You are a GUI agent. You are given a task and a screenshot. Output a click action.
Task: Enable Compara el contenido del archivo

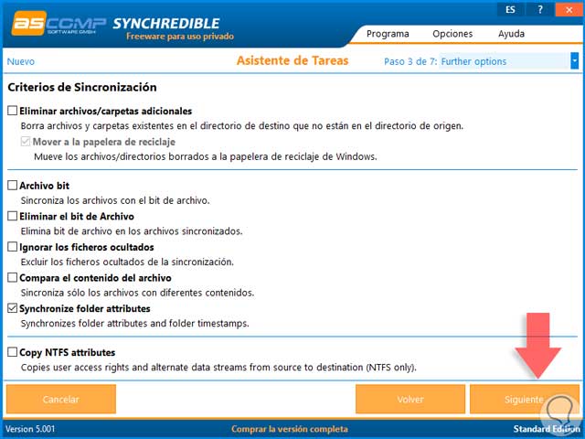[x=12, y=277]
